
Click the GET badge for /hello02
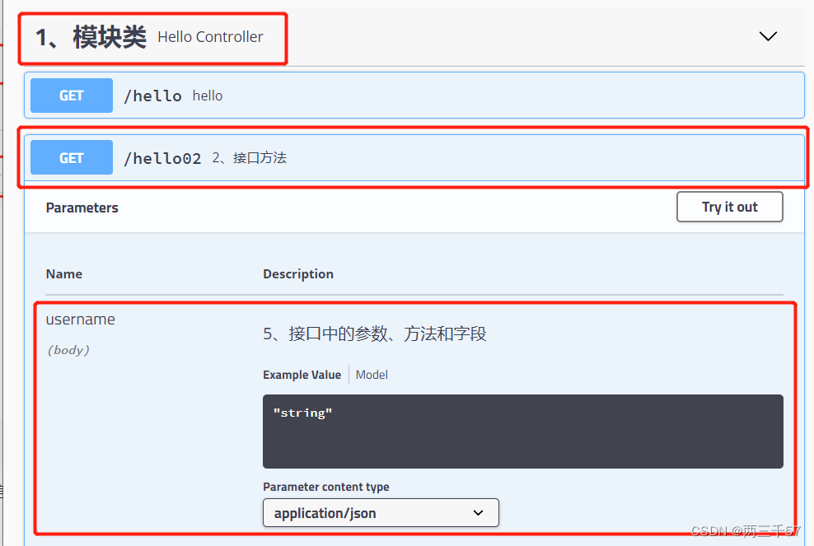pos(72,158)
